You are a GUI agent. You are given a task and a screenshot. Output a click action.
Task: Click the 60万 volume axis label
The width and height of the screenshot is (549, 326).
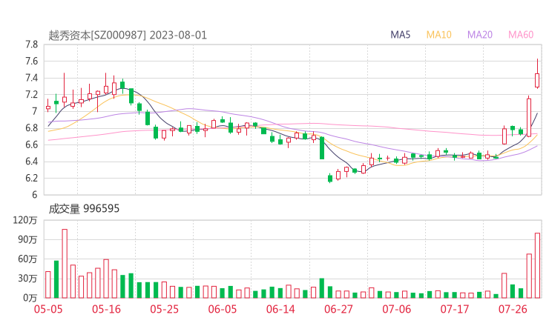[x=27, y=259]
